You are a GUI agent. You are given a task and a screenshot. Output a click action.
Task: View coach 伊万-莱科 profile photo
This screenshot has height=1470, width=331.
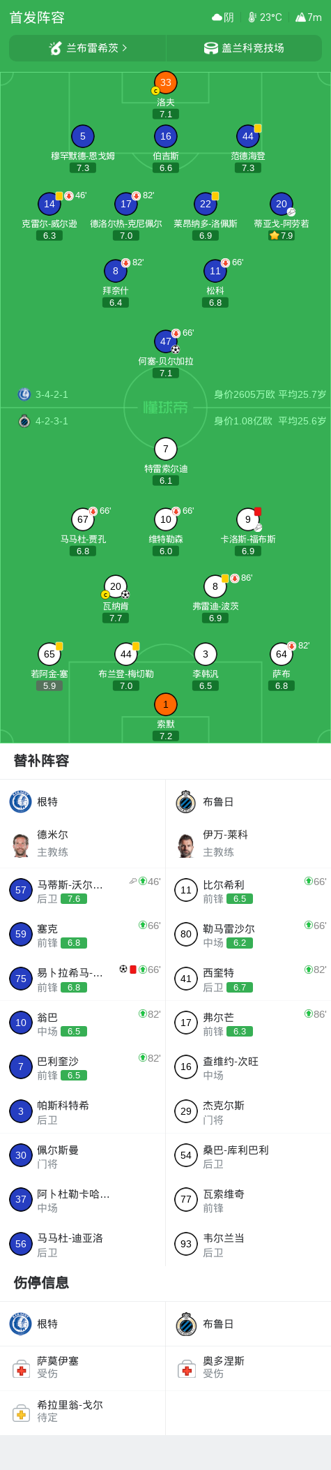pyautogui.click(x=186, y=845)
